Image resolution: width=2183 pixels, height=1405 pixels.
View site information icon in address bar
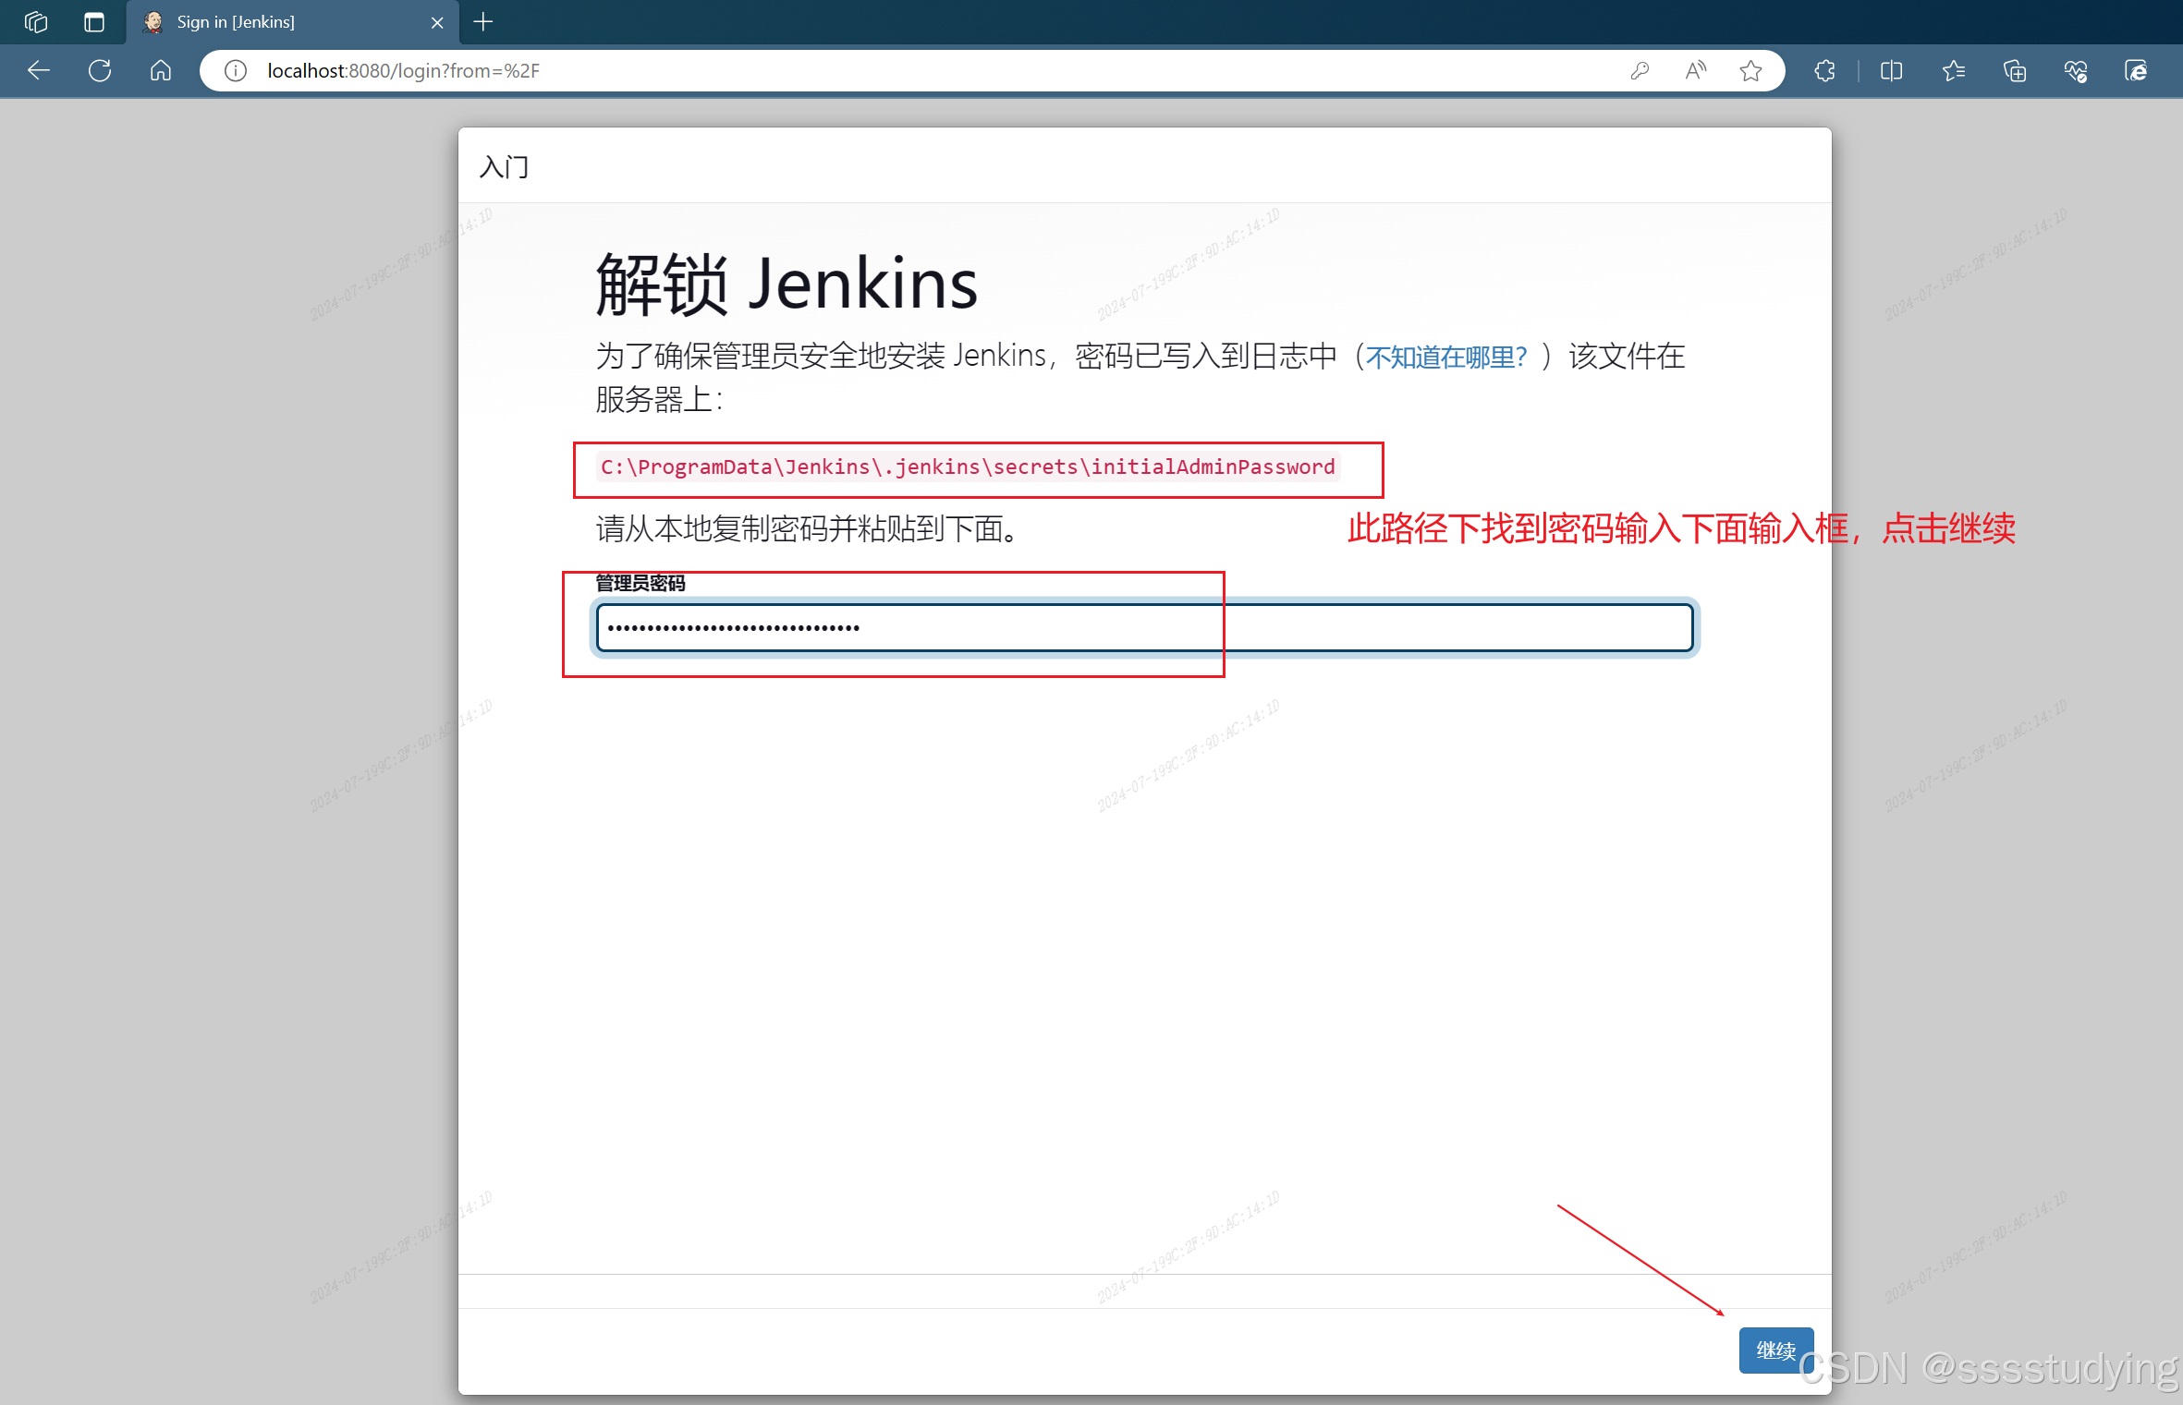[236, 70]
